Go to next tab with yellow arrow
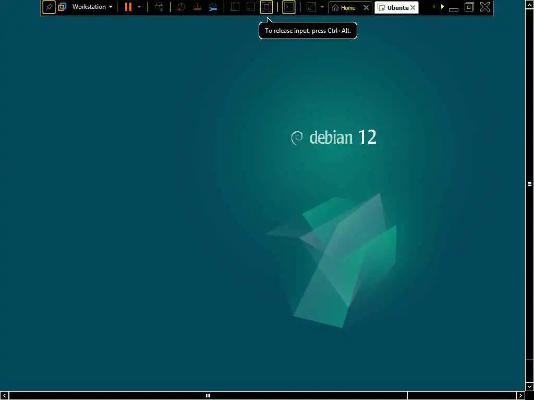 pyautogui.click(x=442, y=7)
